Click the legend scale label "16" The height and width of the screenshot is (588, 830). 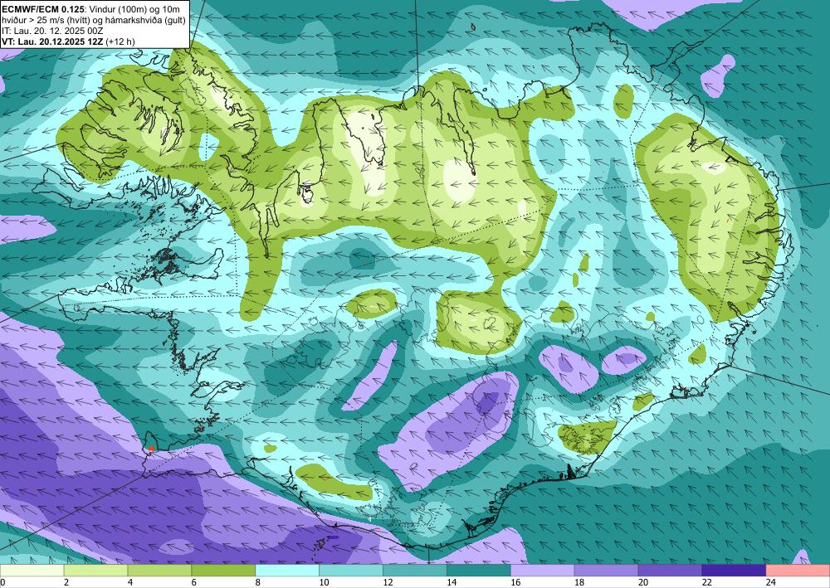[515, 582]
